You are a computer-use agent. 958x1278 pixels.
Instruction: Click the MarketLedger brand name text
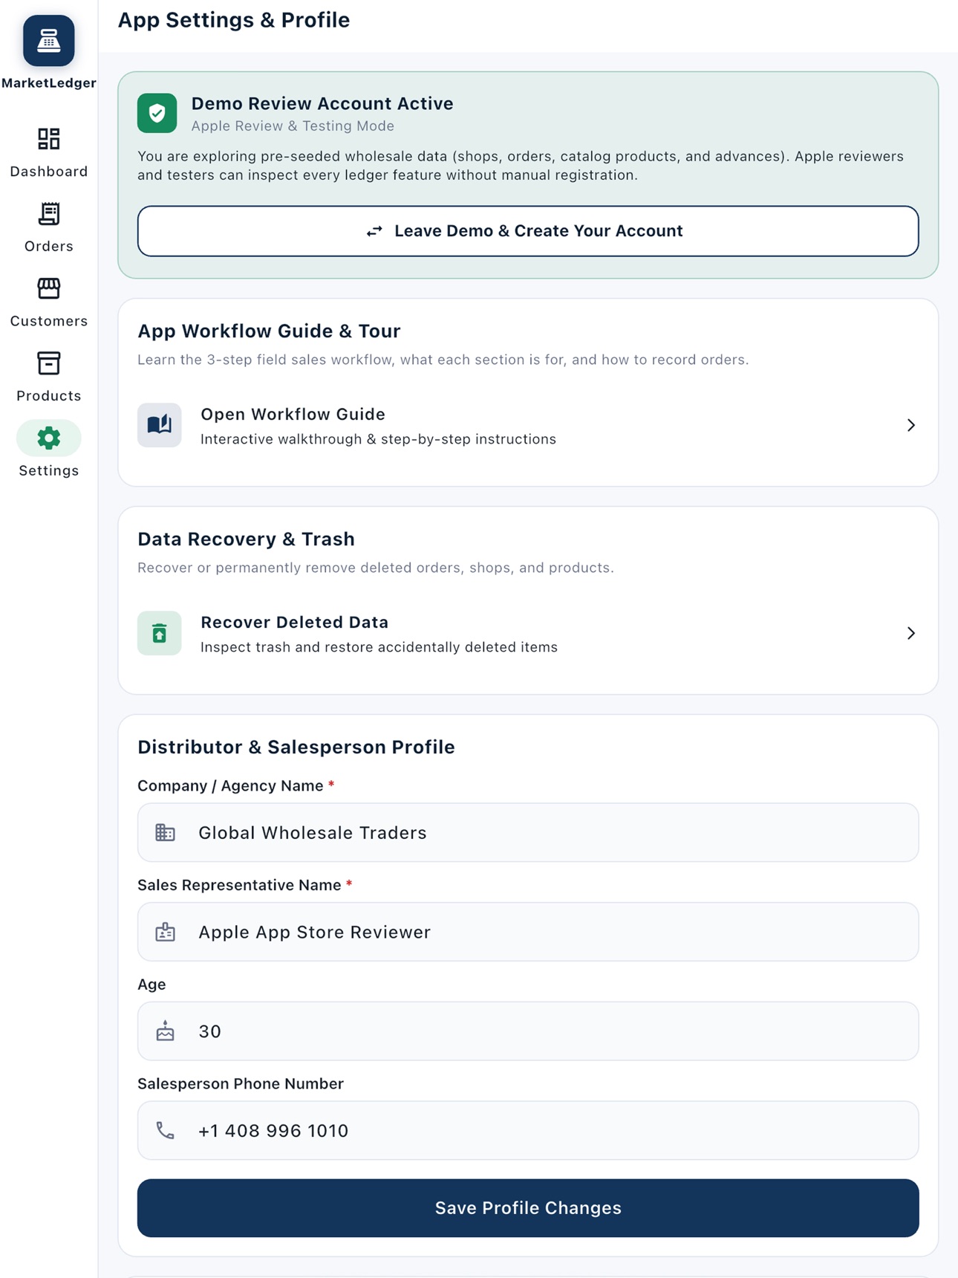pos(49,82)
